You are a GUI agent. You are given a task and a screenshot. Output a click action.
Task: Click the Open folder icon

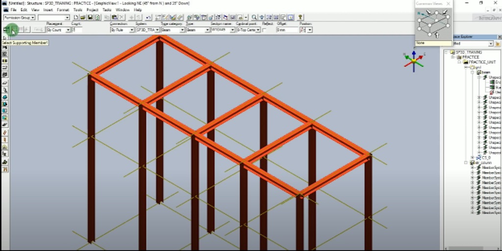(x=83, y=17)
